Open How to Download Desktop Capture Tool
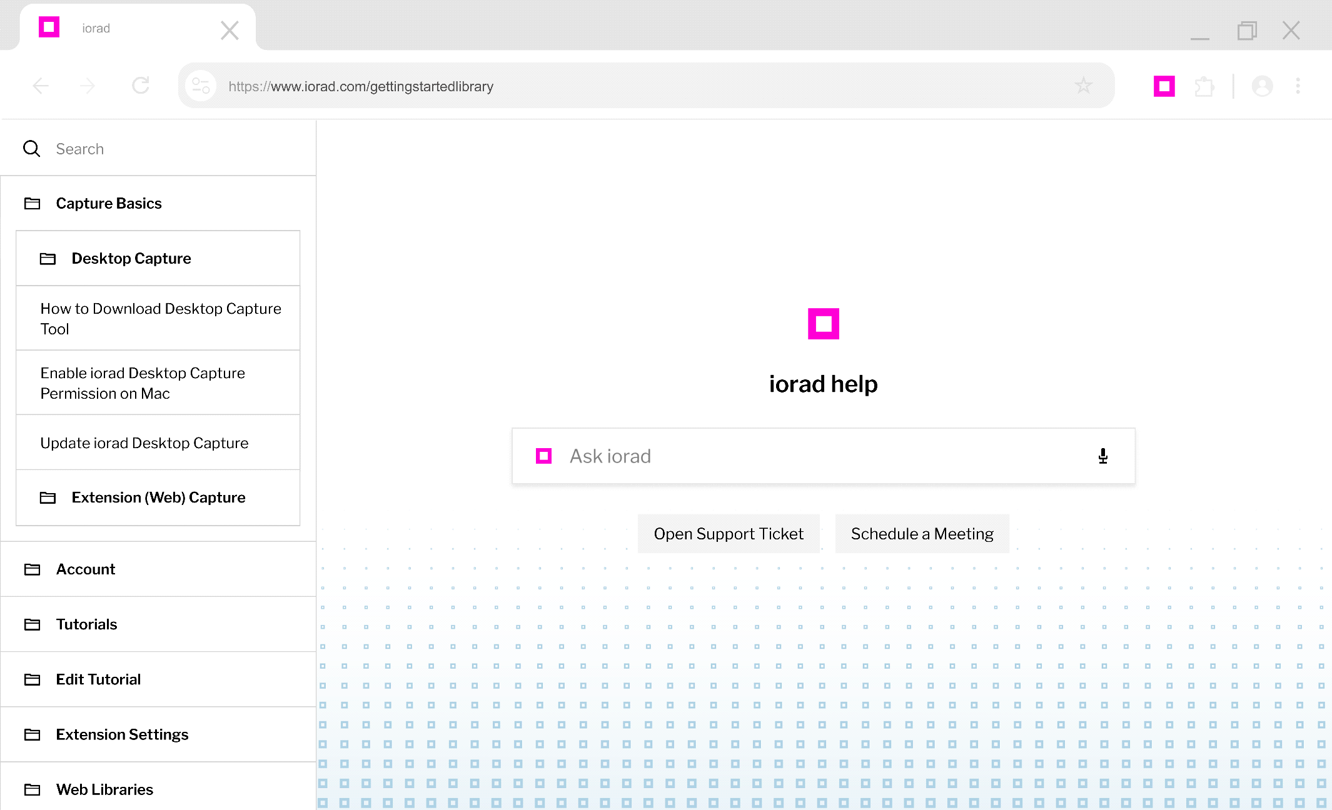This screenshot has width=1332, height=810. (x=158, y=318)
